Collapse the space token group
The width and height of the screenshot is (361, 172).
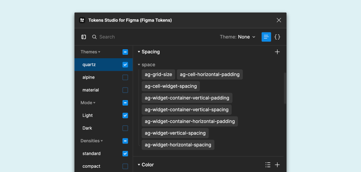point(139,65)
